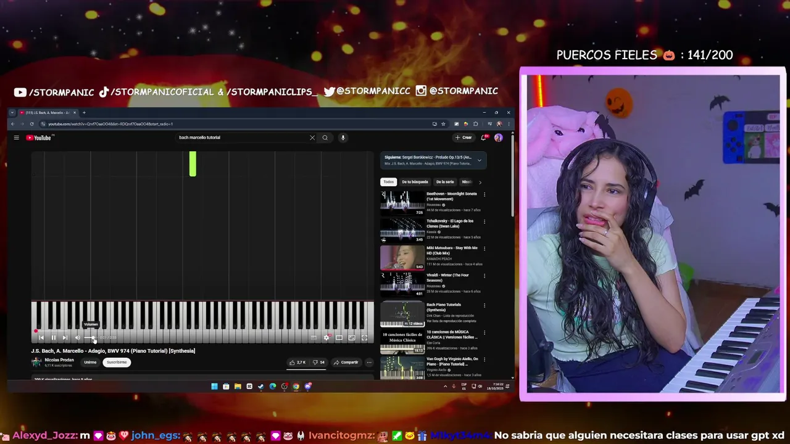The image size is (790, 444).
Task: Select the De la serie chip
Action: 445,182
